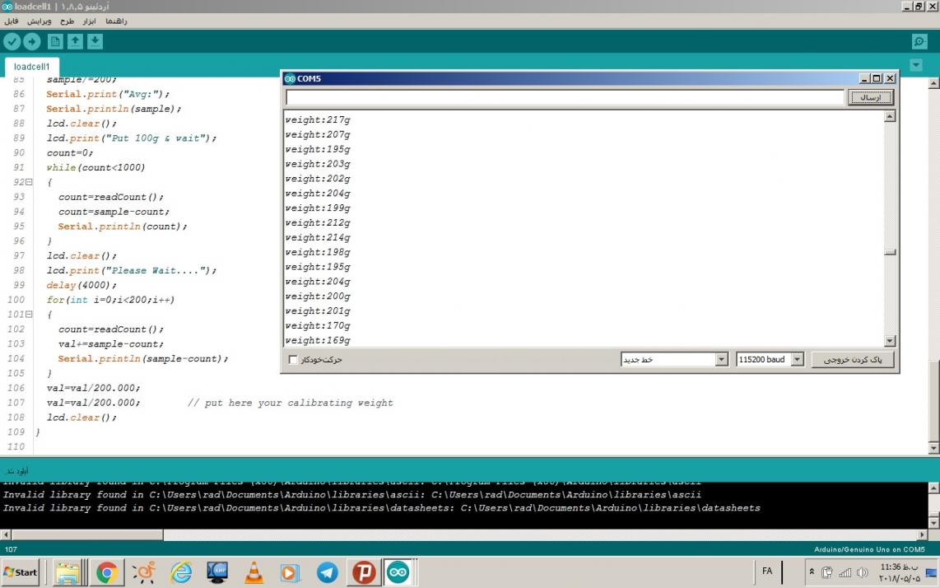The height and width of the screenshot is (588, 940).
Task: Open the فایل (File) menu
Action: (x=12, y=21)
